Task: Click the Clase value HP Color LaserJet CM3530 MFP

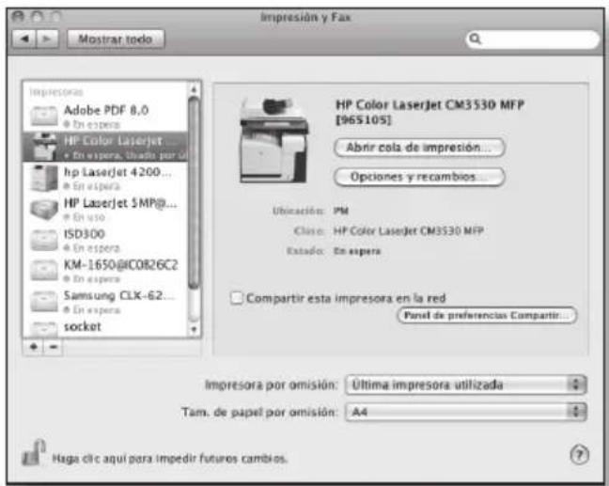Action: pos(408,231)
